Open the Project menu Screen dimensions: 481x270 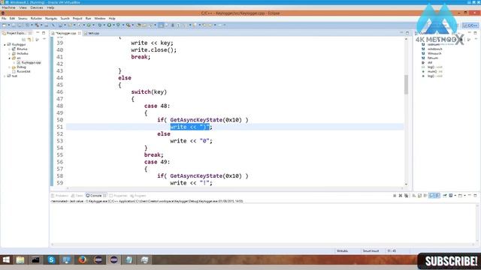[x=77, y=19]
